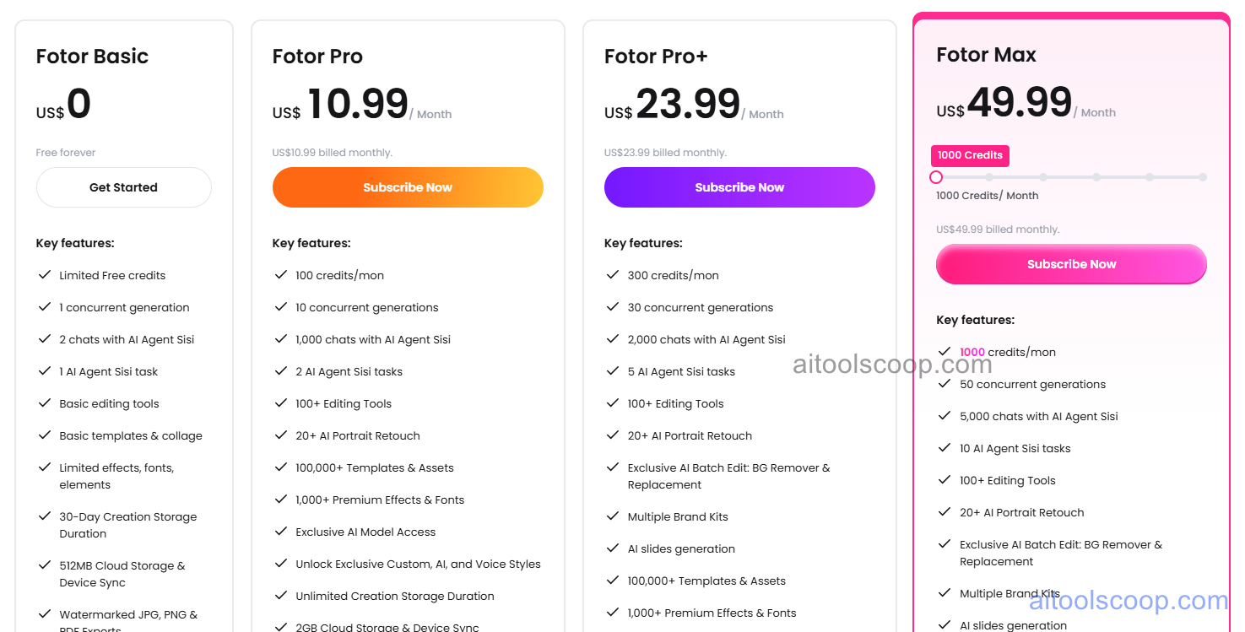The width and height of the screenshot is (1245, 632).
Task: Subscribe Now to the Fotor Pro+ plan
Action: (x=739, y=187)
